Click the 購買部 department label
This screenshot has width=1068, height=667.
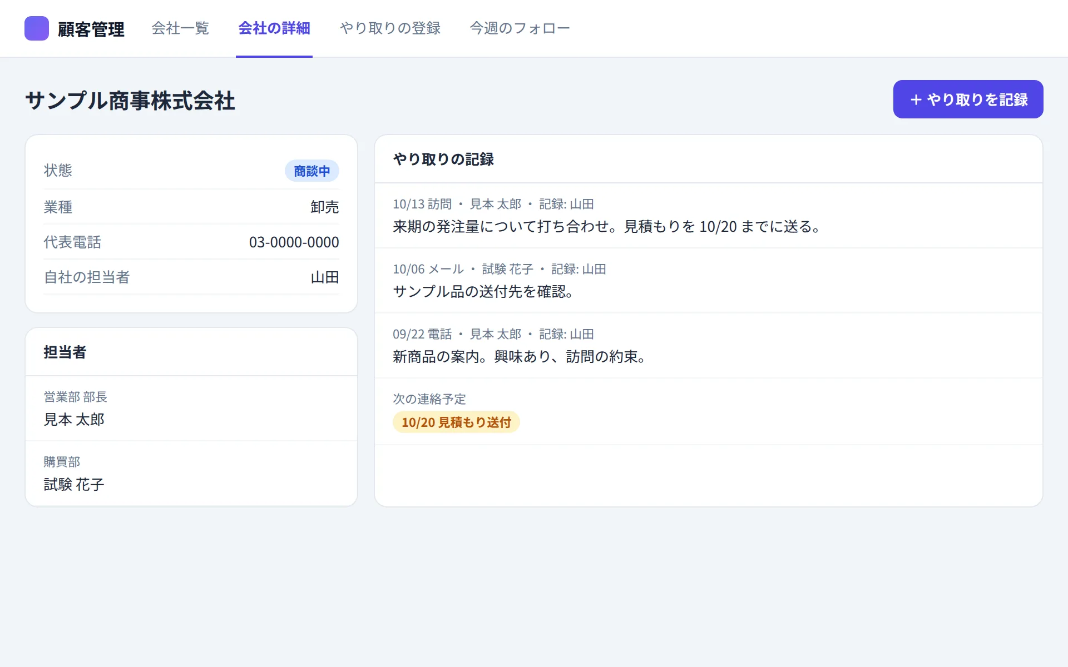tap(62, 462)
